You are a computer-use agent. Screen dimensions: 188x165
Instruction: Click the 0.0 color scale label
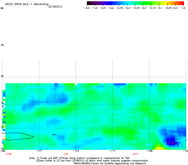tap(175, 8)
